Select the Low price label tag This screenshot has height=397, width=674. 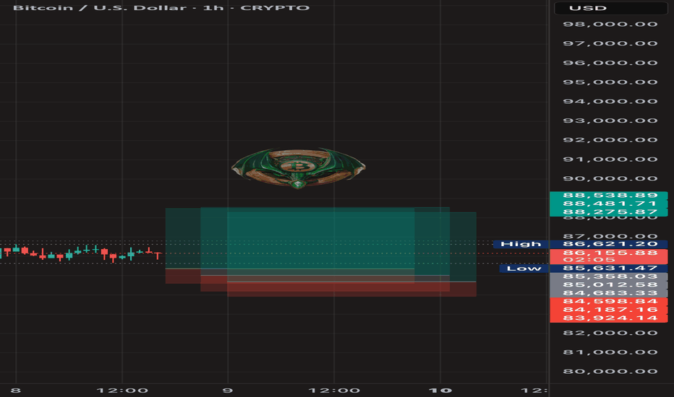[524, 269]
